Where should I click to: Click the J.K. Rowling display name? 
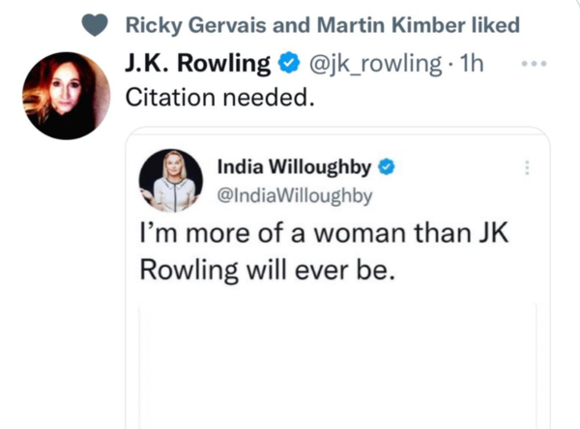click(x=198, y=63)
